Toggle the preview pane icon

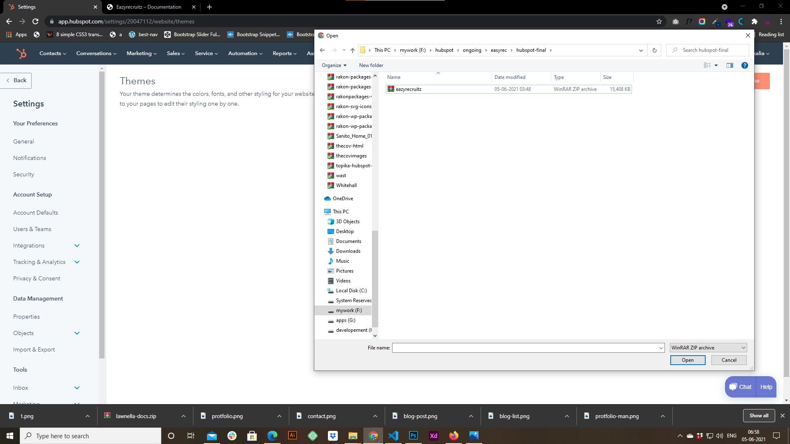pos(730,65)
